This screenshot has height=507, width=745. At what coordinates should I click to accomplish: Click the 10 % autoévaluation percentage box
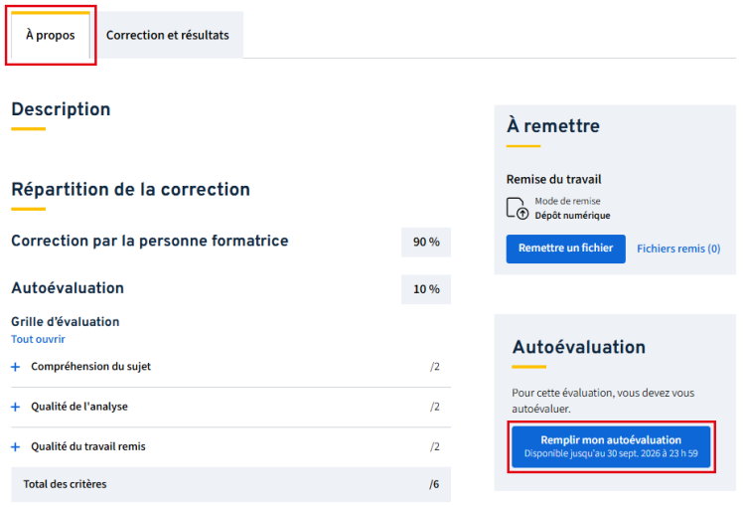426,289
